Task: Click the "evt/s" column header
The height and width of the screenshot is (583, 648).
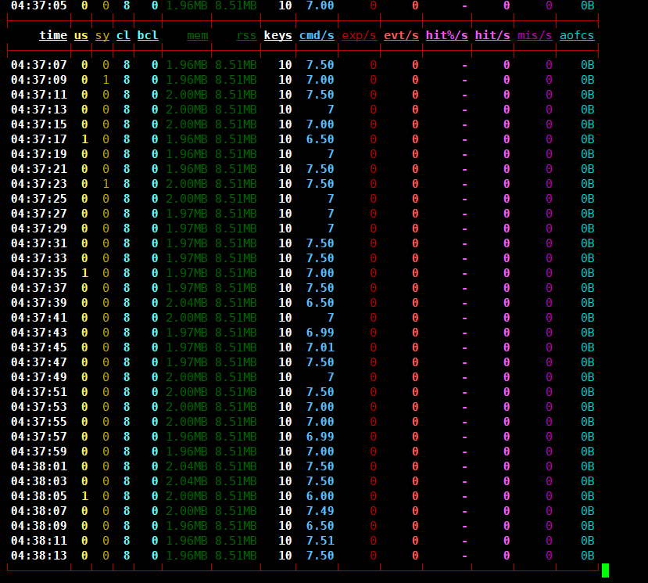Action: [x=401, y=35]
